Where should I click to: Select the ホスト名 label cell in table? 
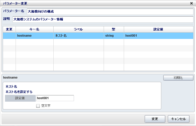(x=79, y=36)
